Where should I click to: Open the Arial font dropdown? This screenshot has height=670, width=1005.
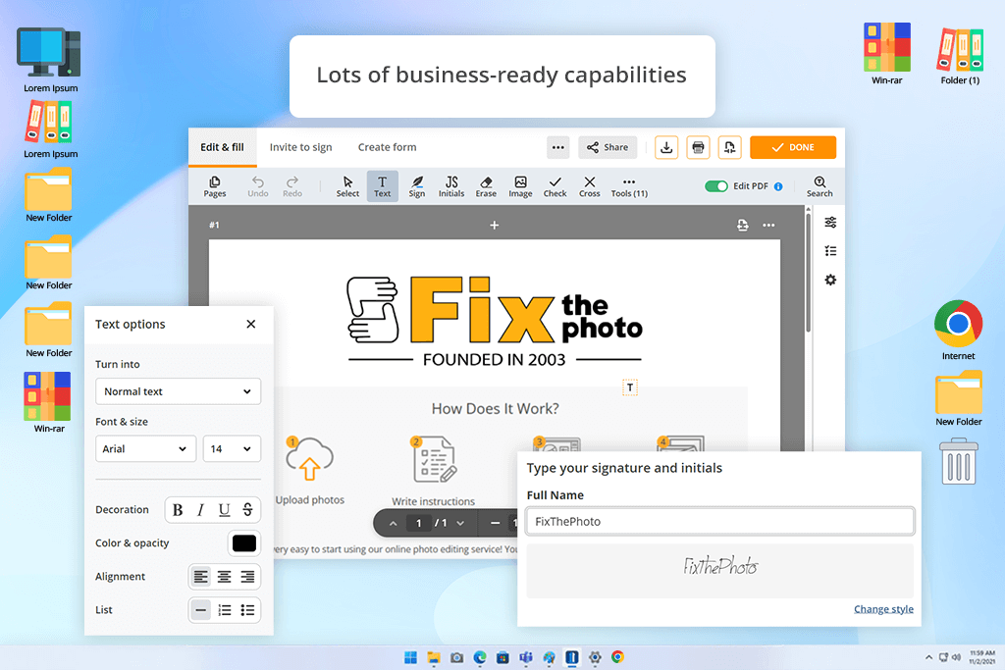tap(145, 449)
